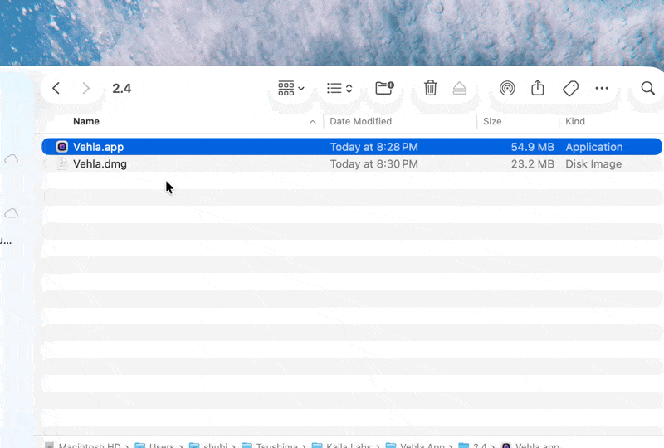The height and width of the screenshot is (448, 664).
Task: Open Finder search magnifier
Action: (x=648, y=88)
